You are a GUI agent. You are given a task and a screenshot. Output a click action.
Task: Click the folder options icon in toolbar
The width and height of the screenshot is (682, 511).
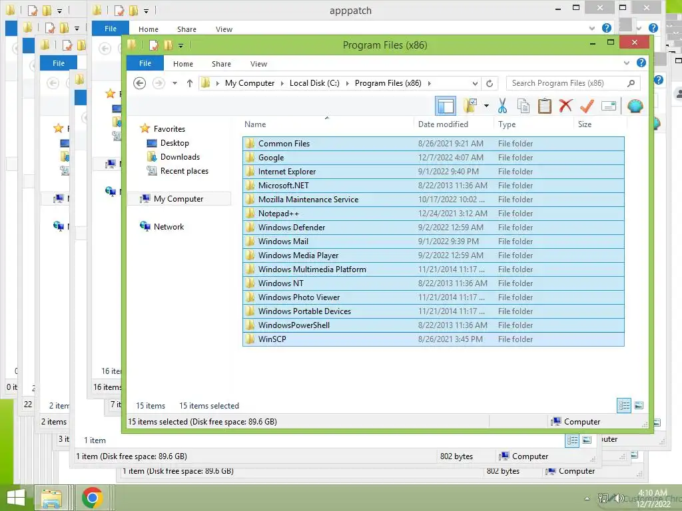click(470, 106)
